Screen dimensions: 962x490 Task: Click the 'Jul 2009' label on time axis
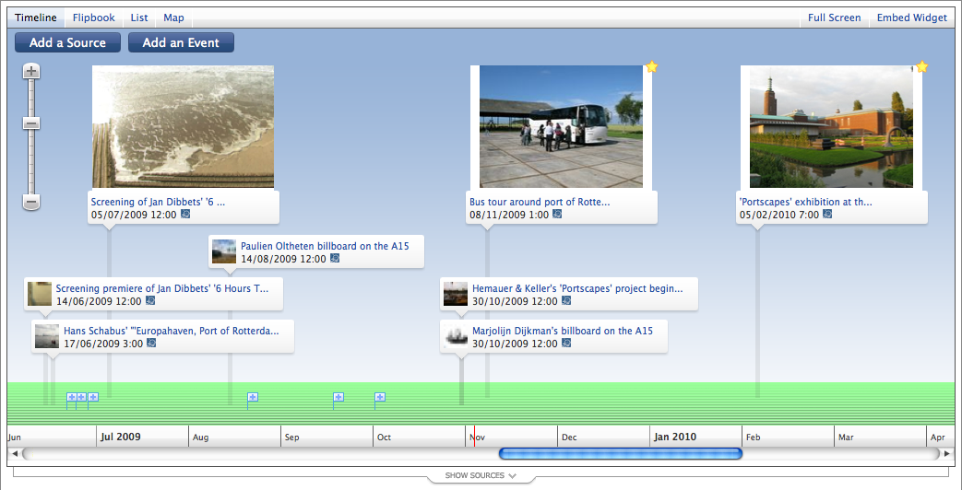point(121,437)
